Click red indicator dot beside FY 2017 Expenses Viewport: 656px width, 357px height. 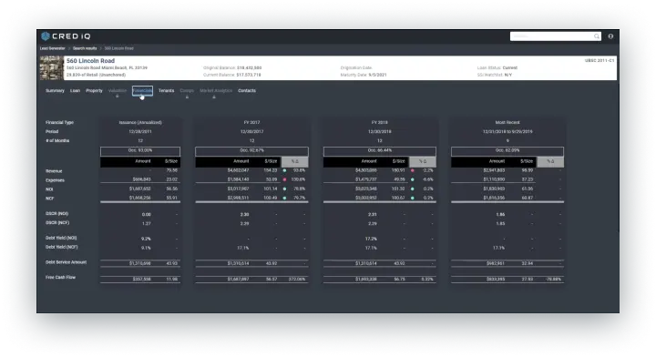click(x=284, y=179)
